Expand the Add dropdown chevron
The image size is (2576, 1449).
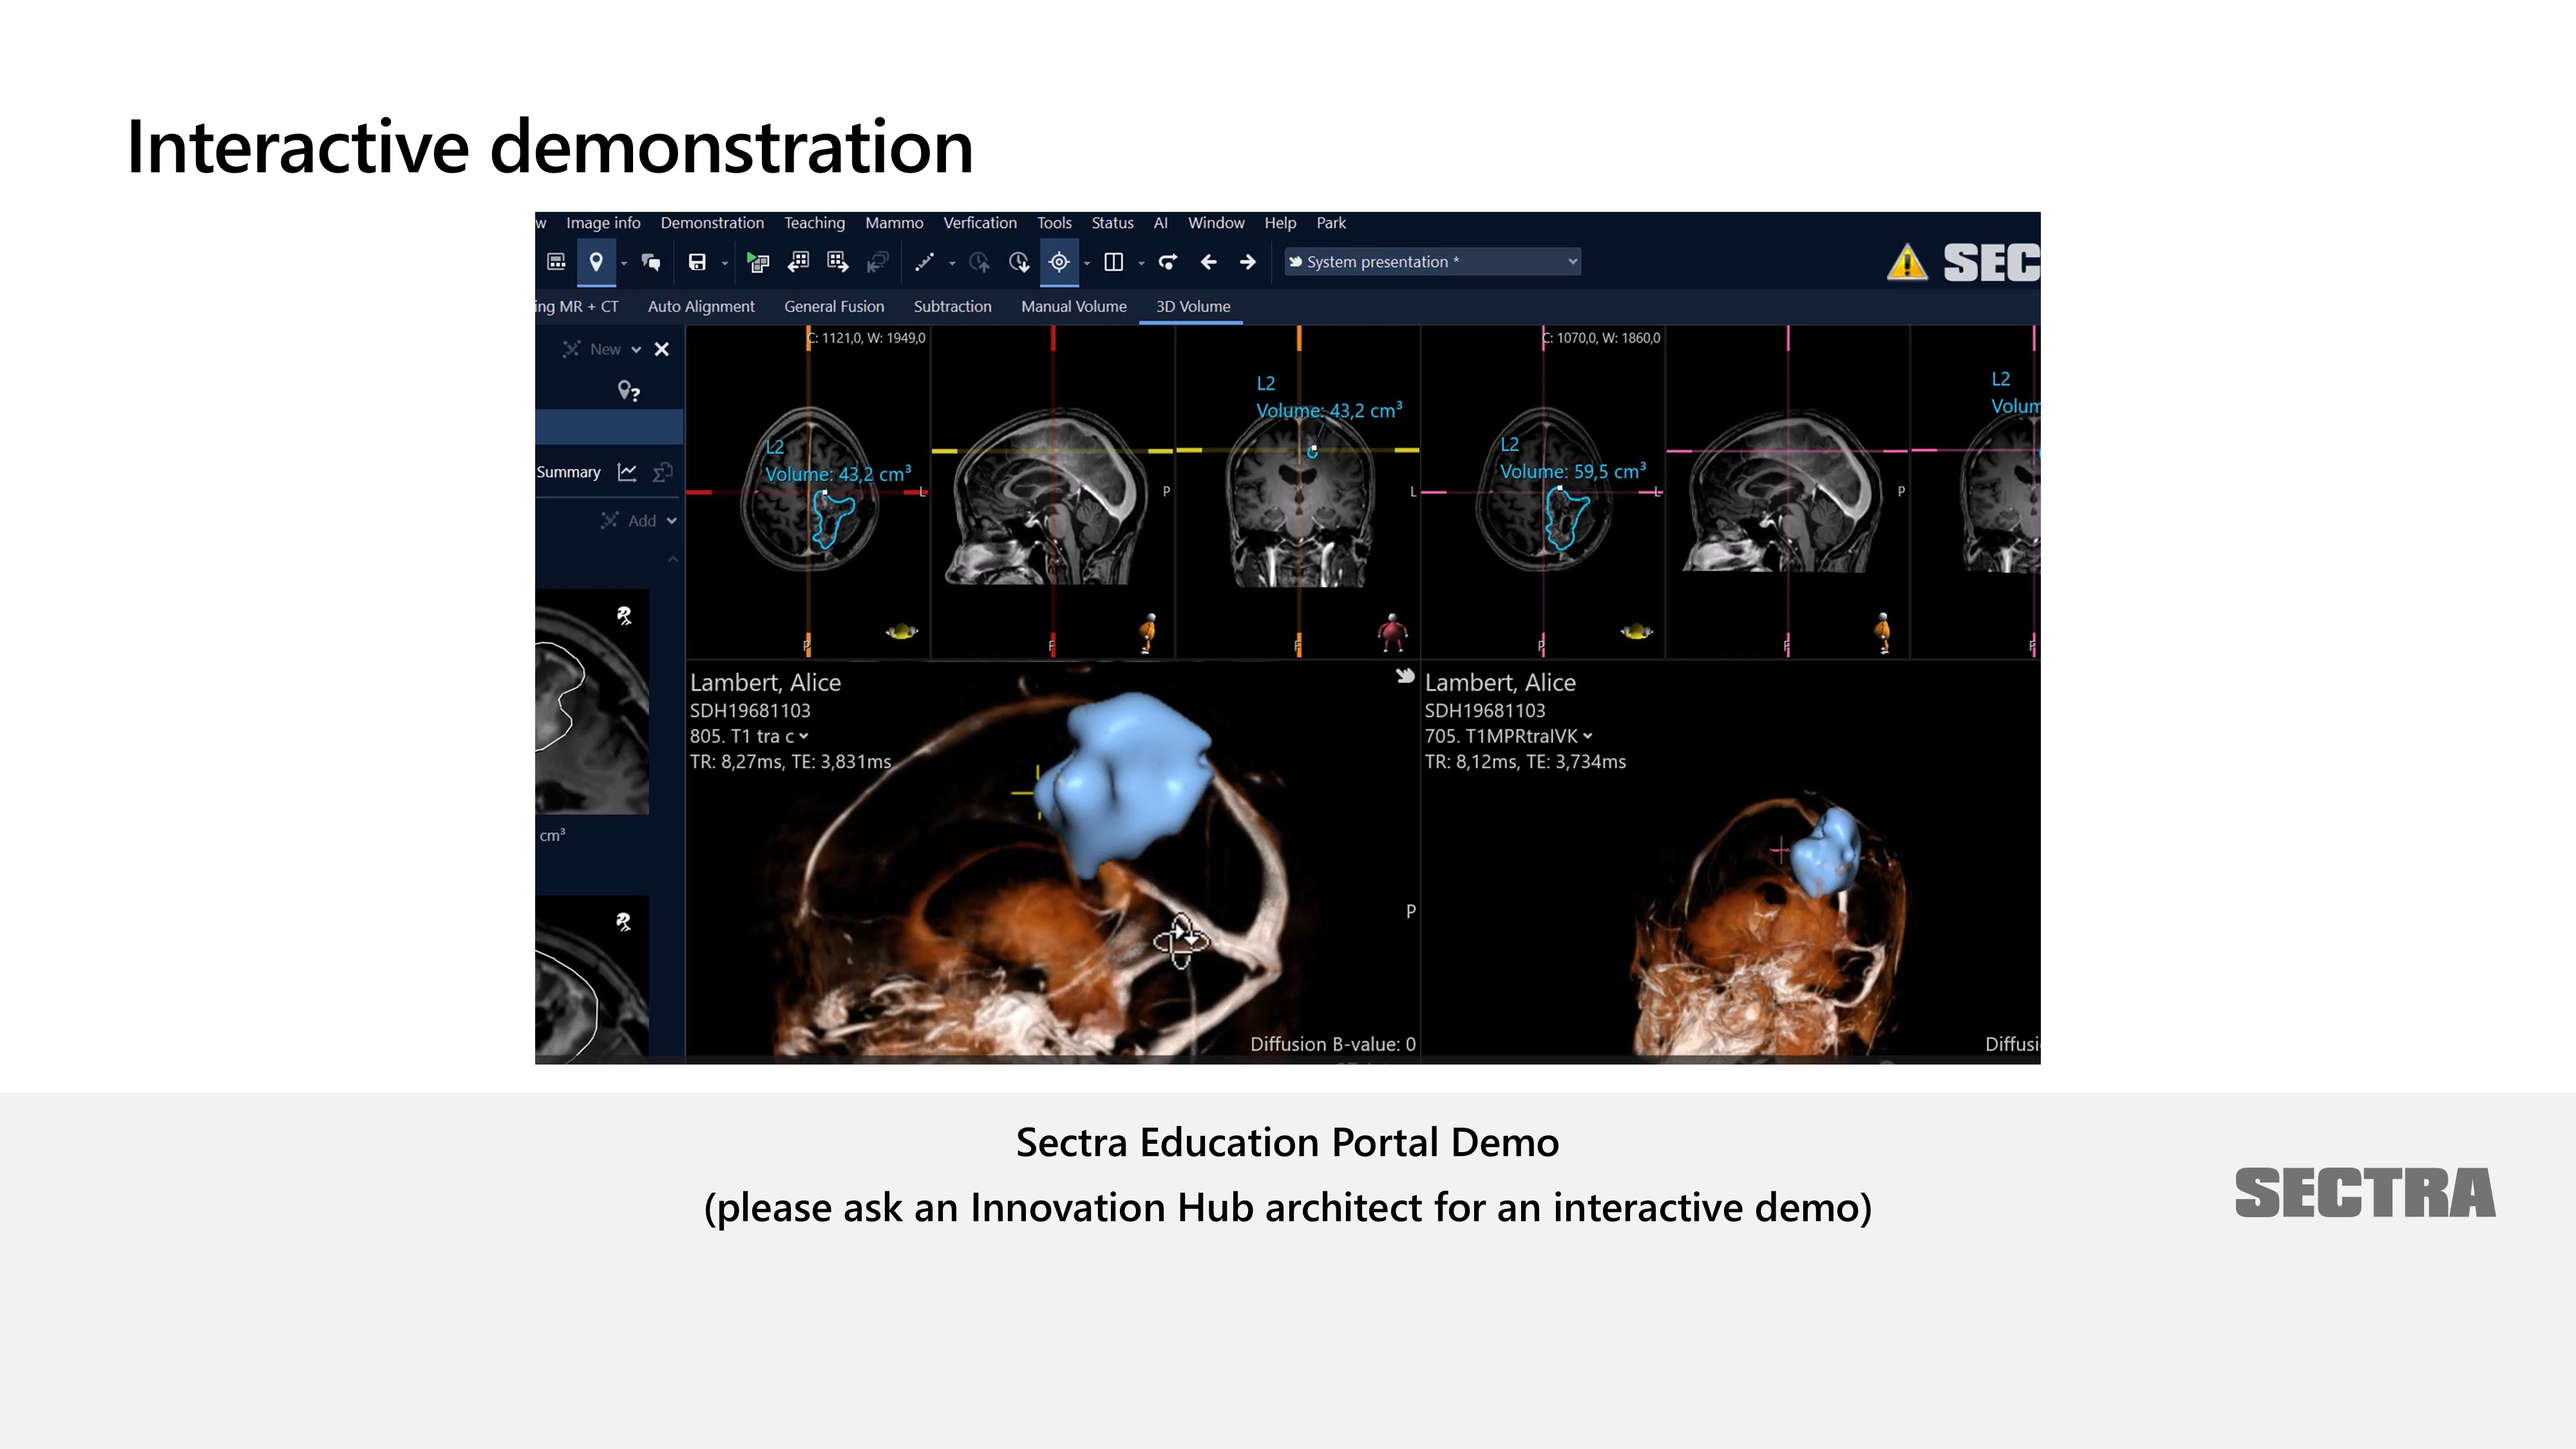click(x=672, y=521)
